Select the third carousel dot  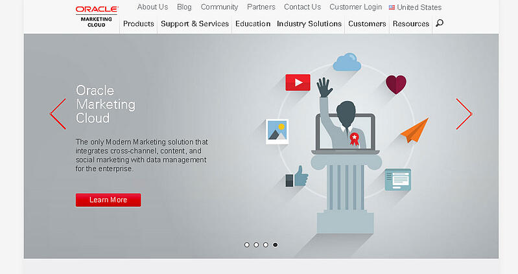click(x=266, y=245)
